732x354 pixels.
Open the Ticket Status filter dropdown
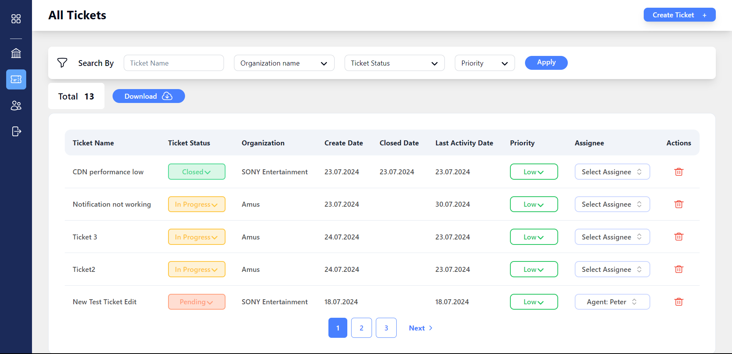(394, 63)
